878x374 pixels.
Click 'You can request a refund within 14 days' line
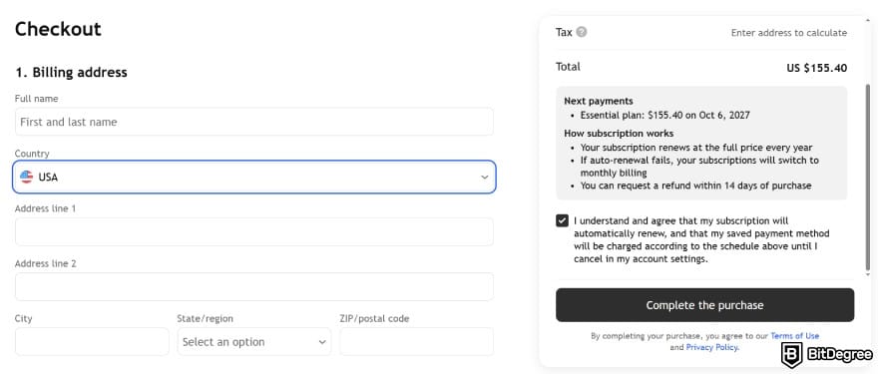[x=695, y=186]
